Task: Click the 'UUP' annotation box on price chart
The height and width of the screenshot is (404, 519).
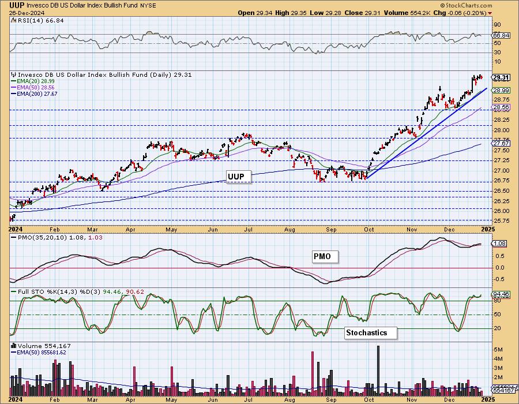Action: point(238,177)
